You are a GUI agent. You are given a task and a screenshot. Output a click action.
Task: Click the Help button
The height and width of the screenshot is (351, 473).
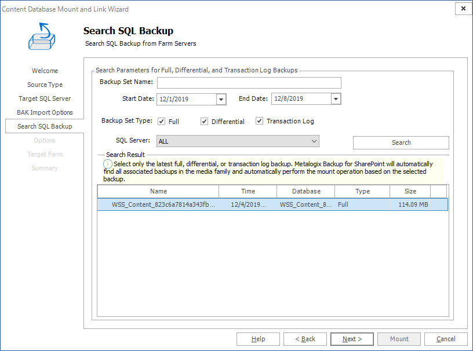tap(258, 339)
